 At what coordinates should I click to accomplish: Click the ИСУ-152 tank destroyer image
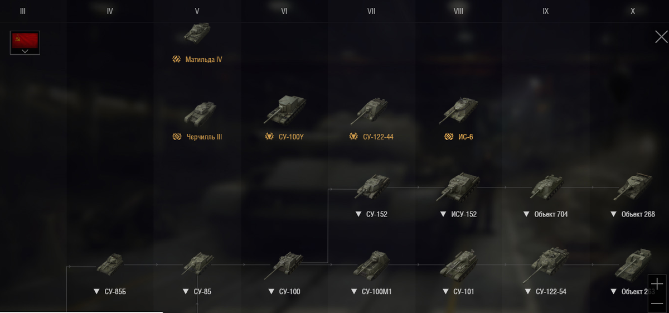click(x=458, y=187)
